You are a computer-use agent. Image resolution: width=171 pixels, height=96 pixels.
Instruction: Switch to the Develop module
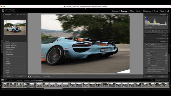tap(124, 11)
